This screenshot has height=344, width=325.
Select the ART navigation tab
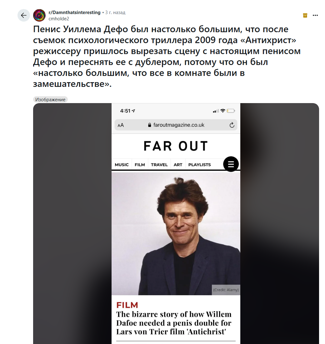tap(178, 165)
